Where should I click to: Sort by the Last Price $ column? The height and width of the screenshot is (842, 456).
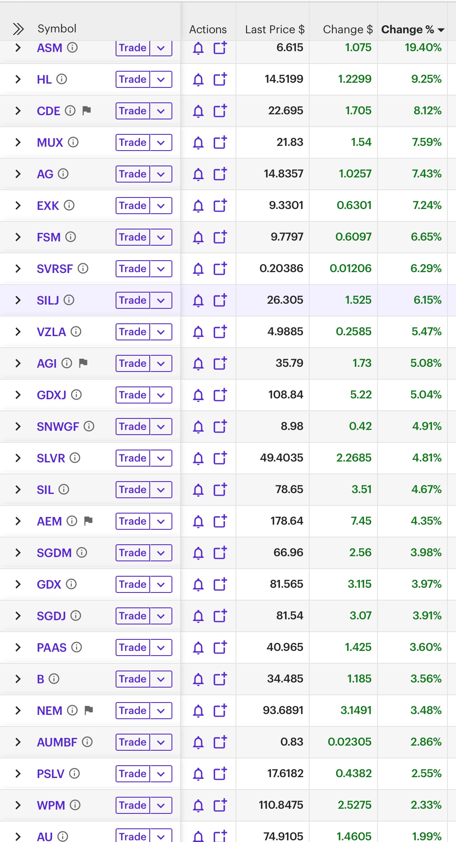274,29
